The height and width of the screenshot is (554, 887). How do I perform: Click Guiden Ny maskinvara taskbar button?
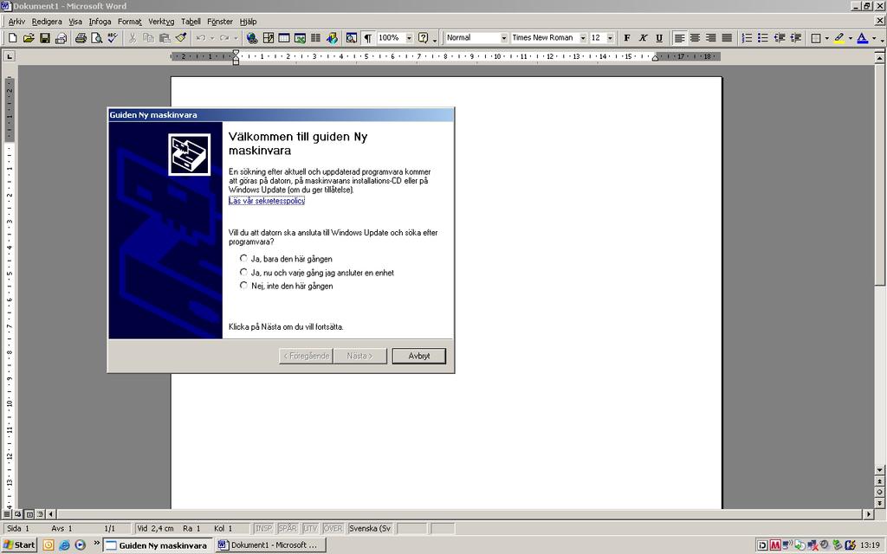pyautogui.click(x=158, y=545)
